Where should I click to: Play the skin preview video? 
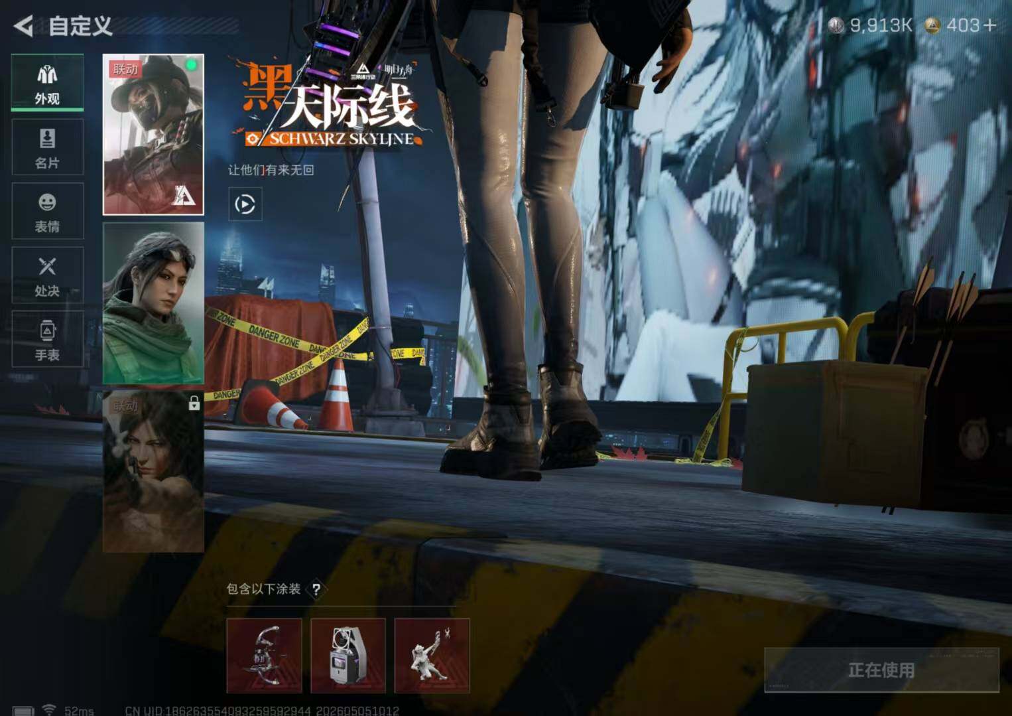245,204
